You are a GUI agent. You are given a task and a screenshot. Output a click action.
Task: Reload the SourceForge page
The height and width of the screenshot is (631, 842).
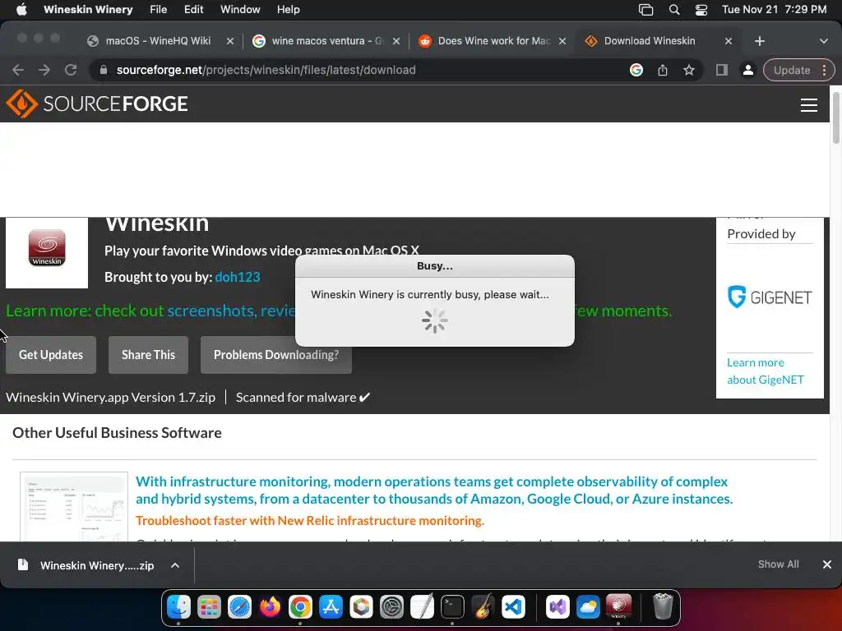coord(71,70)
